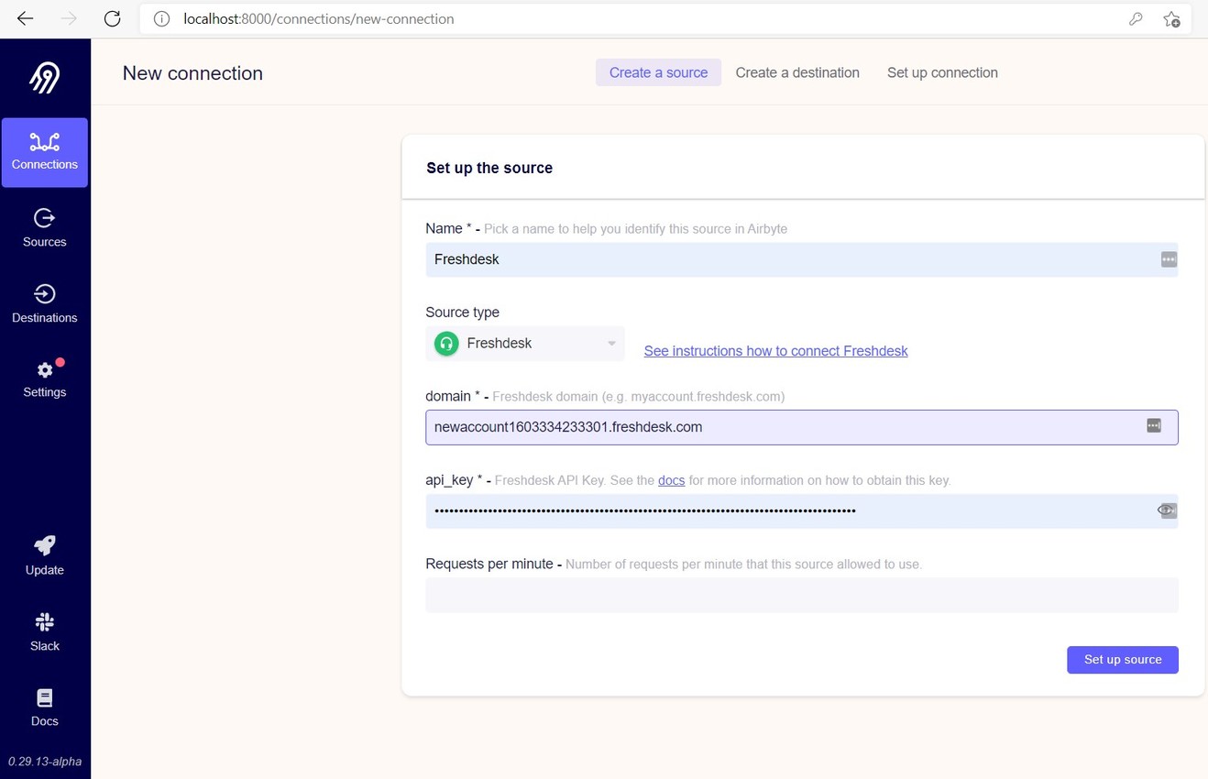Open the Slack community link

(x=44, y=631)
